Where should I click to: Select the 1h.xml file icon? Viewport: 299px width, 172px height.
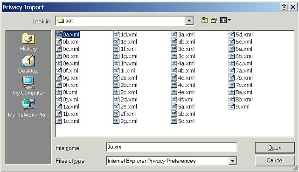point(116,63)
